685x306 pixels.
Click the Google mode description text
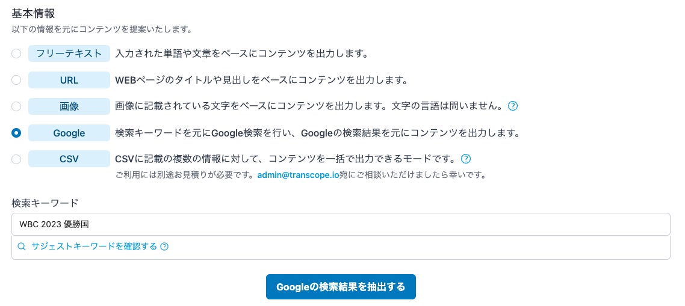(317, 133)
